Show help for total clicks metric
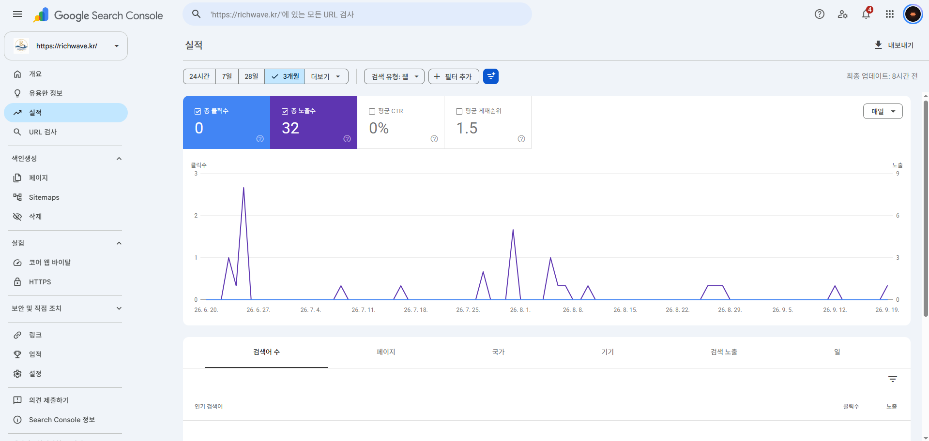This screenshot has height=441, width=929. (x=260, y=139)
